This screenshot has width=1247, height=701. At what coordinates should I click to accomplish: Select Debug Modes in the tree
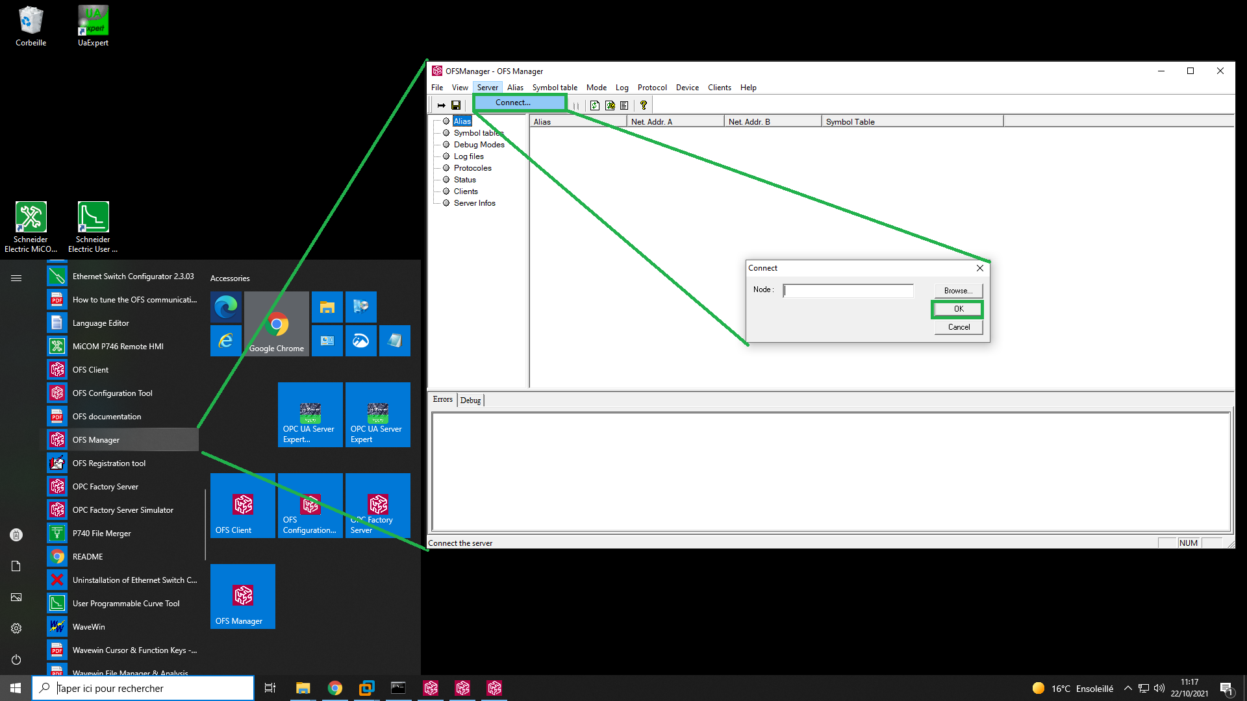pos(479,145)
